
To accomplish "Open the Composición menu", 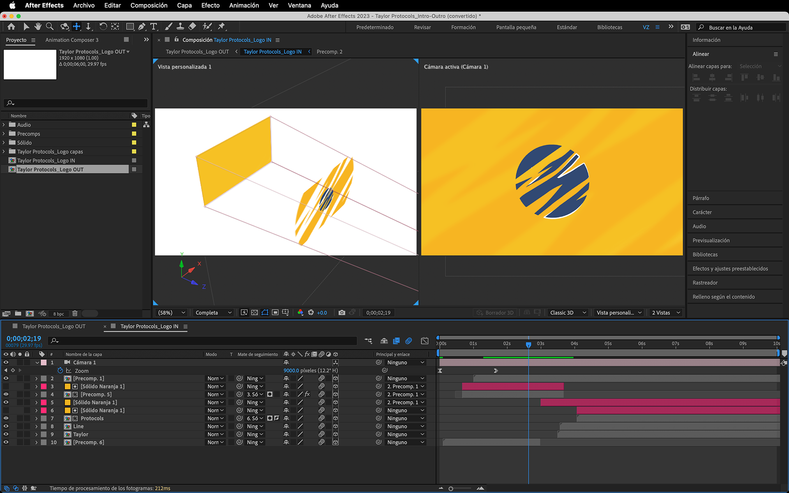I will (149, 5).
